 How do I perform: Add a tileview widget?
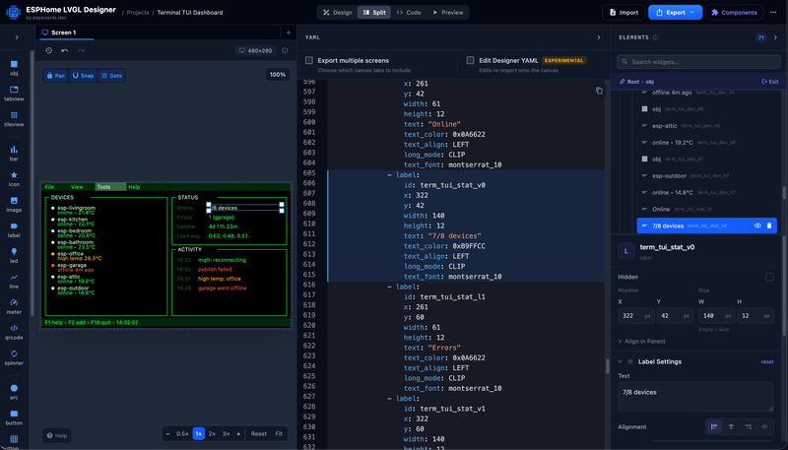[x=14, y=119]
